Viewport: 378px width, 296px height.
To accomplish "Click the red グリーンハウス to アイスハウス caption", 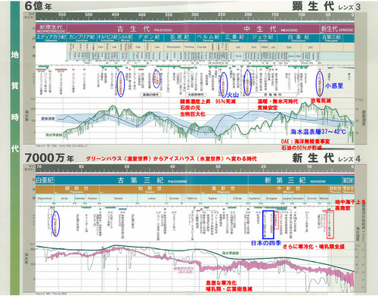I will (x=171, y=159).
